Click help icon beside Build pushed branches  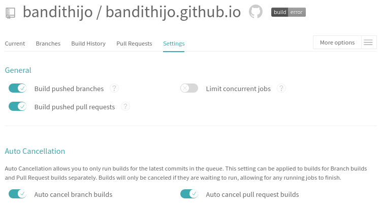pos(114,89)
